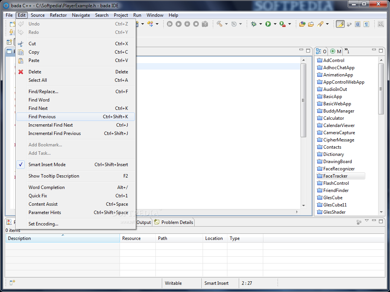The image size is (390, 292).
Task: Click the Copy pages icon in menu
Action: 21,52
